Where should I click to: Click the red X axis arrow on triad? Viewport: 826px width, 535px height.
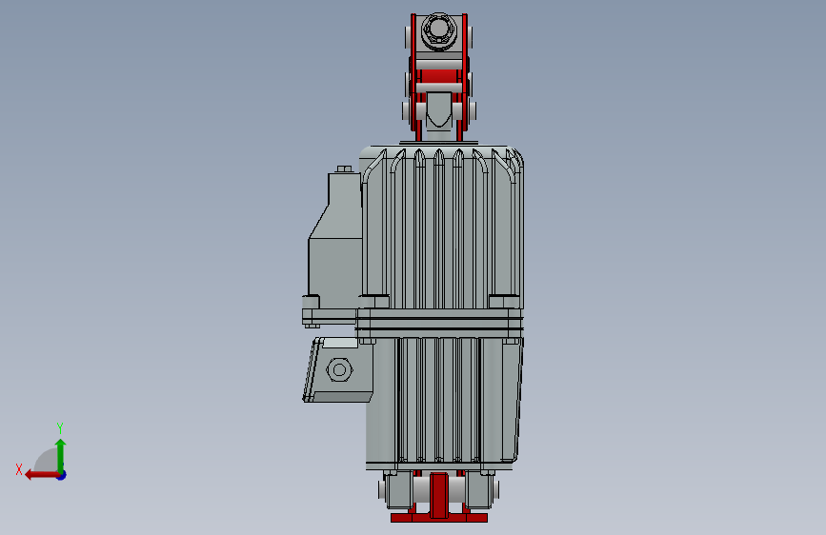pos(42,475)
